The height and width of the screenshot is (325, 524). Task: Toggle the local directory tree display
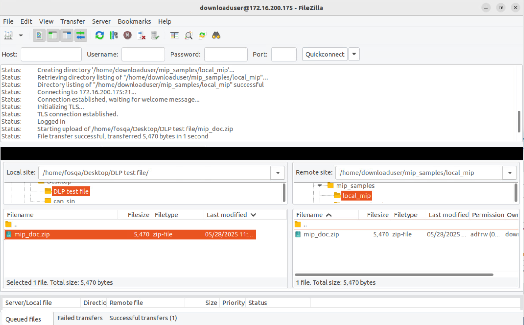click(53, 36)
